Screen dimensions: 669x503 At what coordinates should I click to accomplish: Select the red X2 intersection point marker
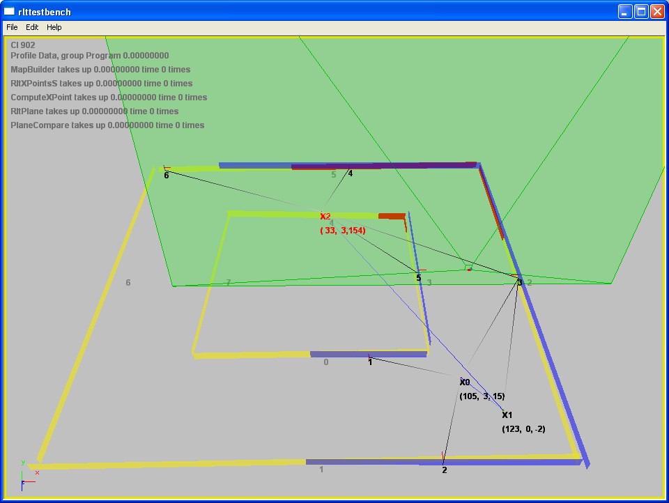click(x=325, y=217)
